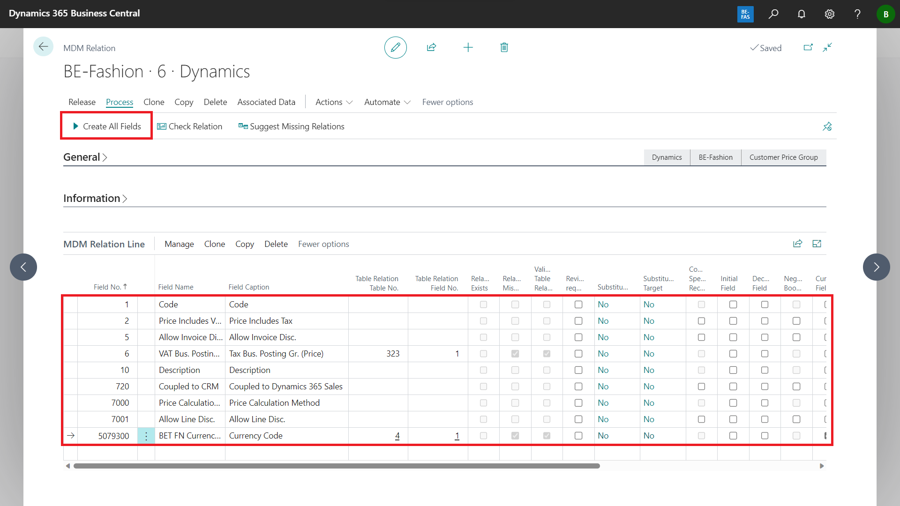Expand the MDM Relation Line part
Screen dimensions: 900x506
coord(817,244)
